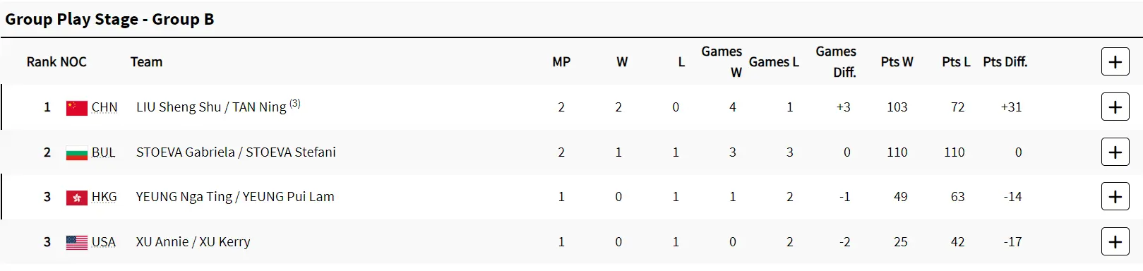Open the USA country code link
This screenshot has height=271, width=1143.
(103, 242)
